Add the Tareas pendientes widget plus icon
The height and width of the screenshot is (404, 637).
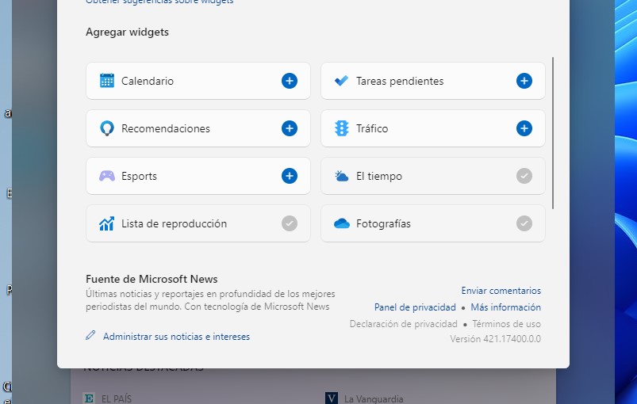coord(524,81)
